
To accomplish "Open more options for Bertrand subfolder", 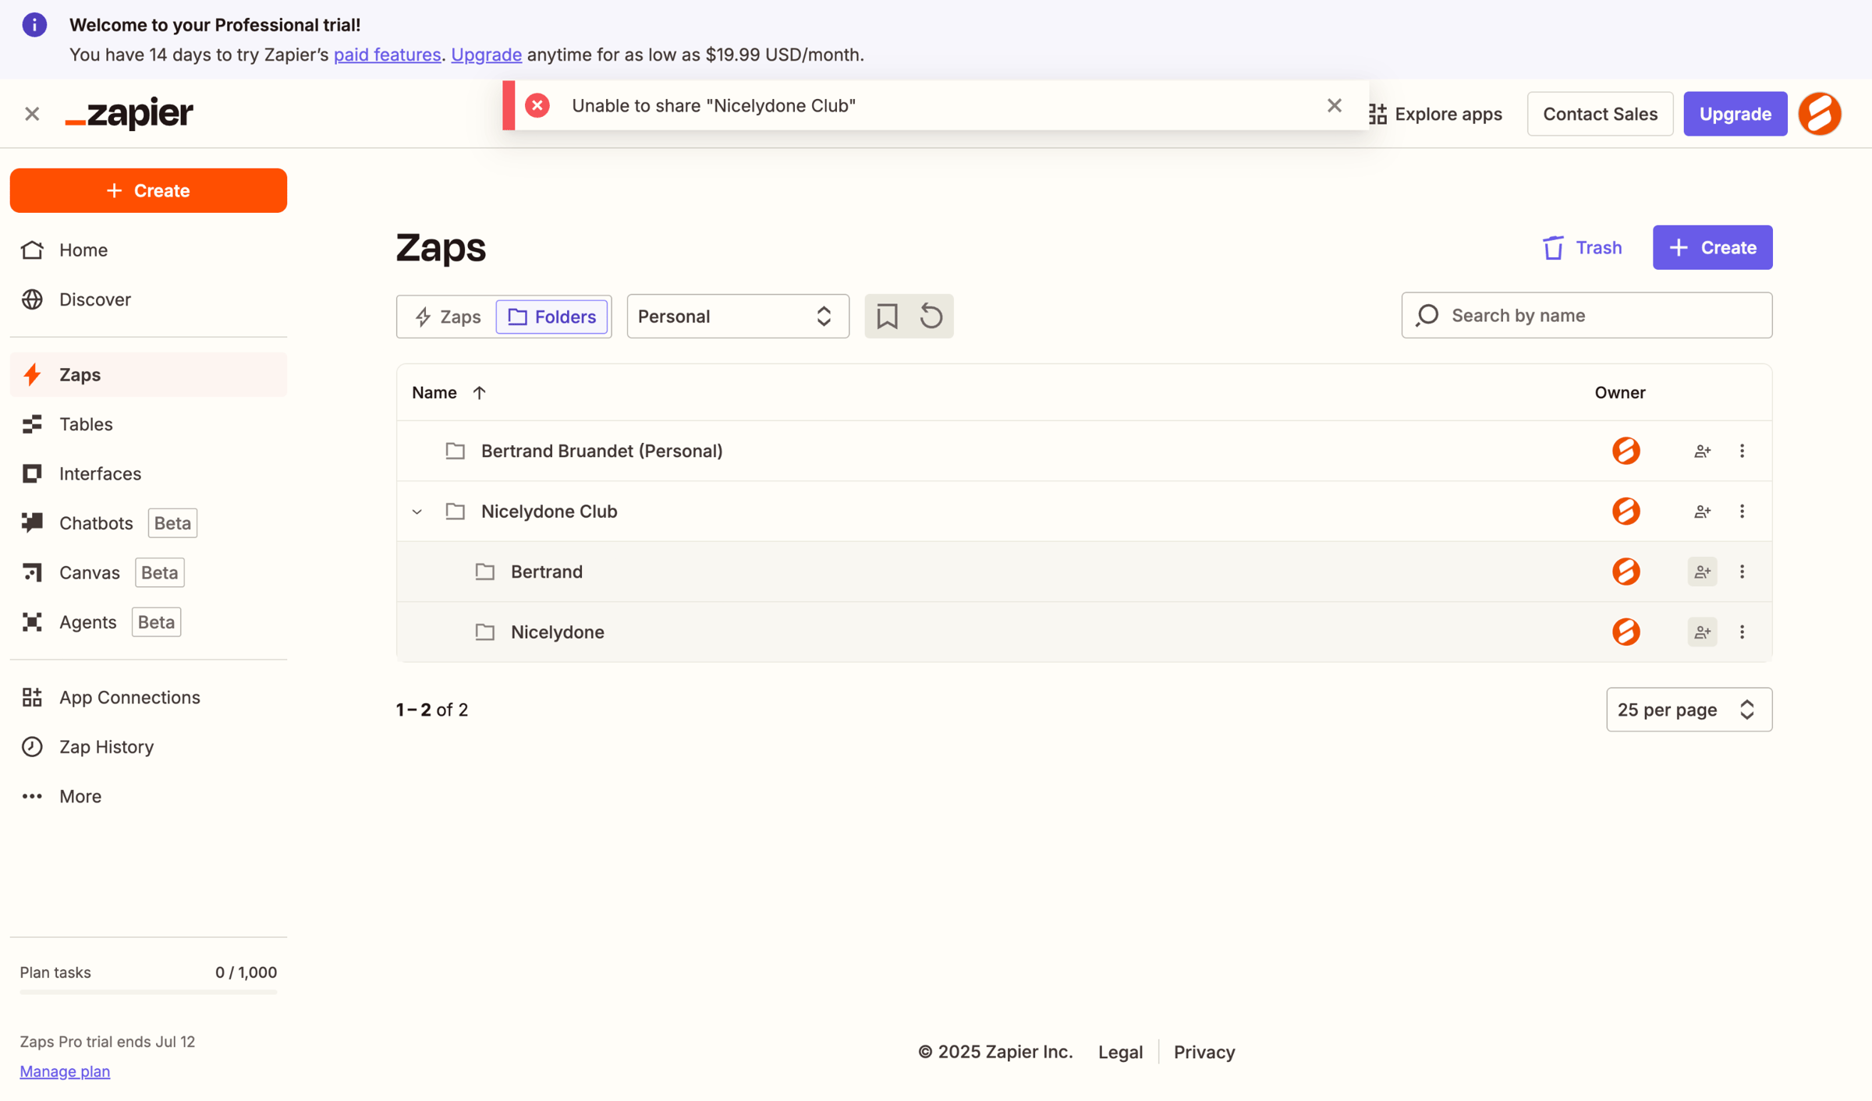I will [x=1742, y=572].
